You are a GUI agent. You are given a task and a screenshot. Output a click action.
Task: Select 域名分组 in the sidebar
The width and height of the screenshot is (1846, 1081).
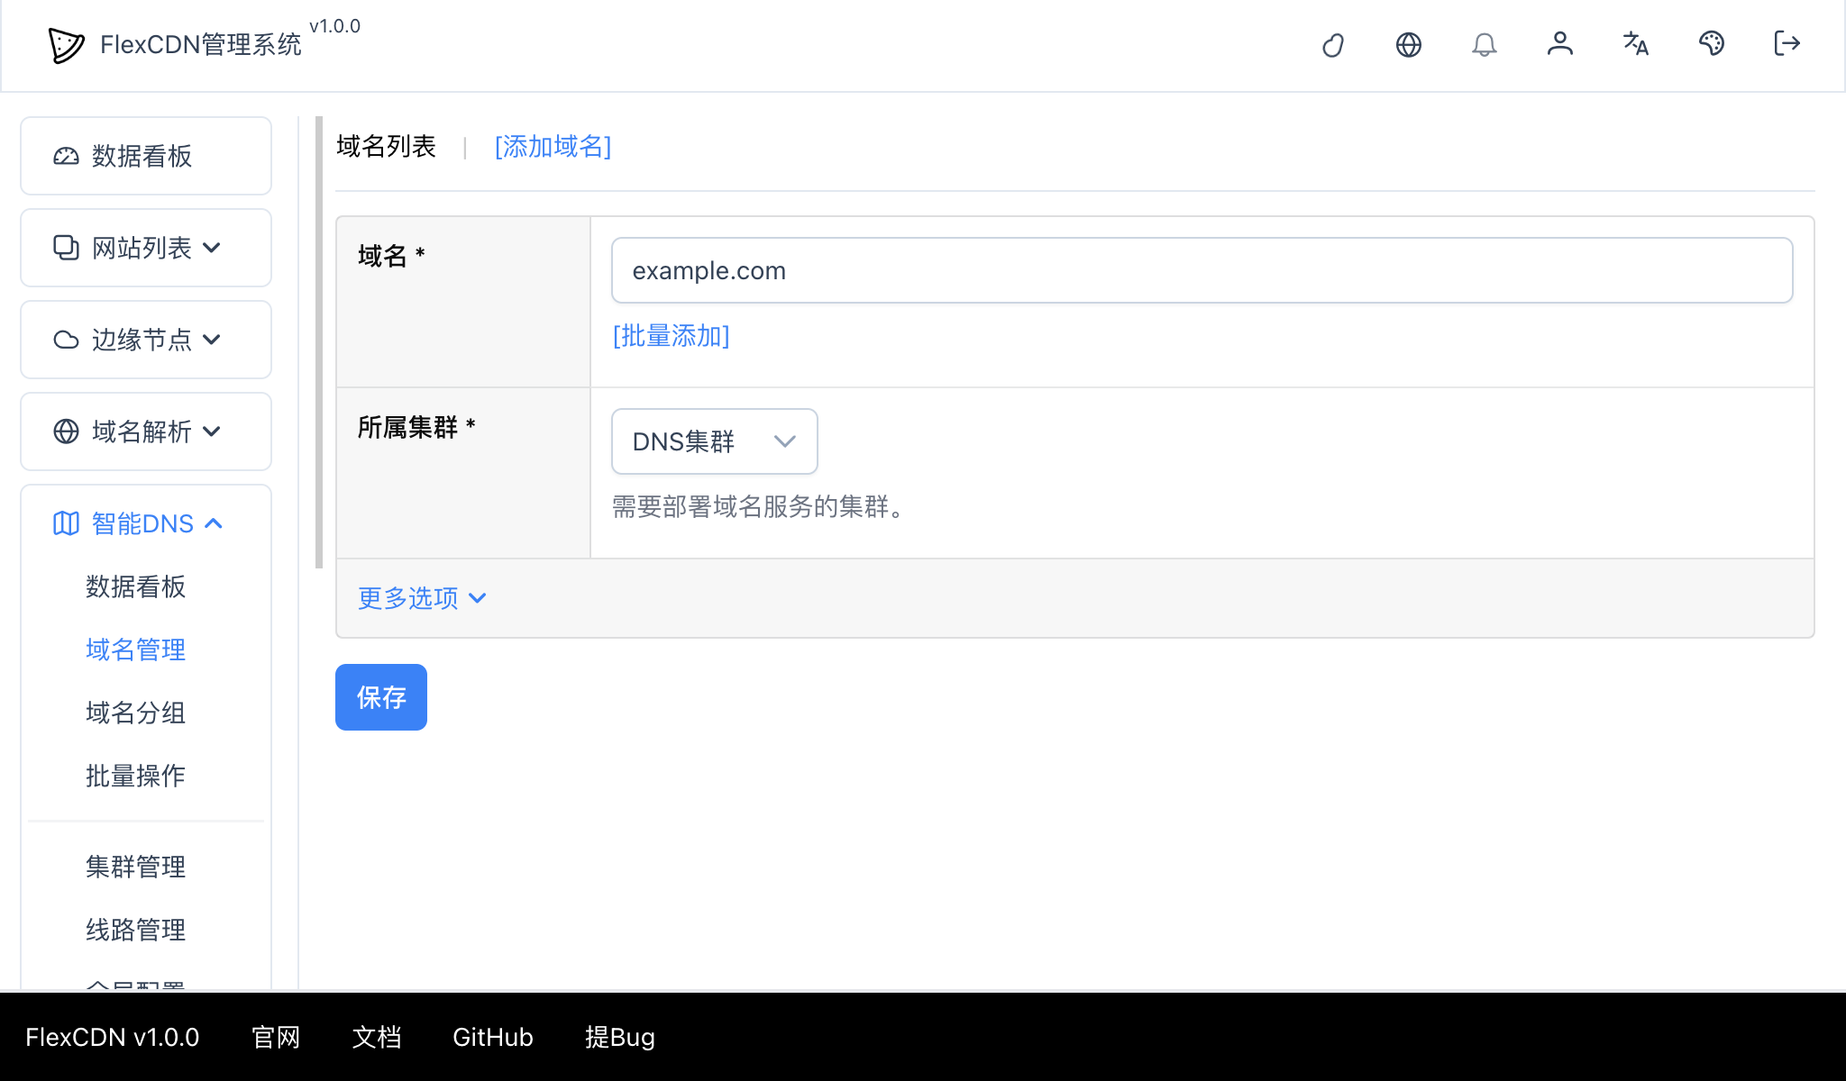pyautogui.click(x=134, y=713)
